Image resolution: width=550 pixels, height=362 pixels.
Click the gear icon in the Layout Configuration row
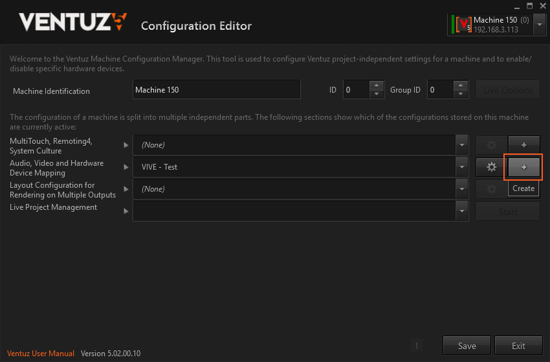pyautogui.click(x=491, y=189)
